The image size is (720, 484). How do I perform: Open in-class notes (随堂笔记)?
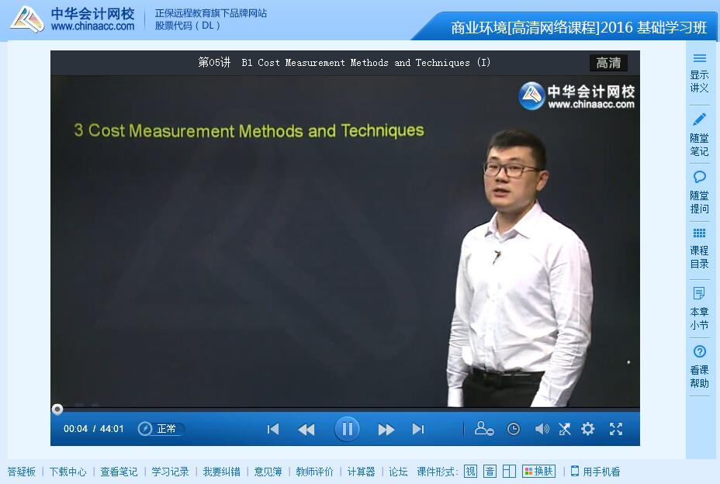click(x=699, y=133)
